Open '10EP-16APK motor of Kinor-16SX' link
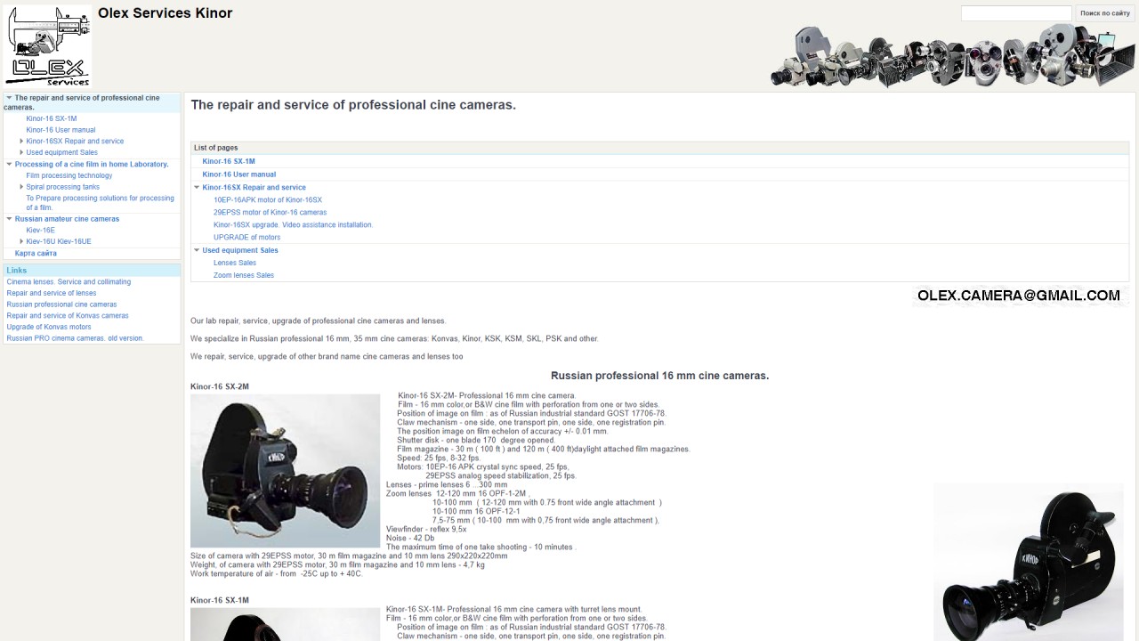The image size is (1139, 641). click(268, 200)
